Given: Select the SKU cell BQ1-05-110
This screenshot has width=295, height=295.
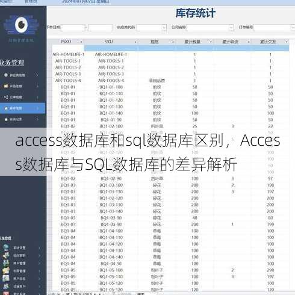Looking at the screenshot, I should tap(111, 277).
